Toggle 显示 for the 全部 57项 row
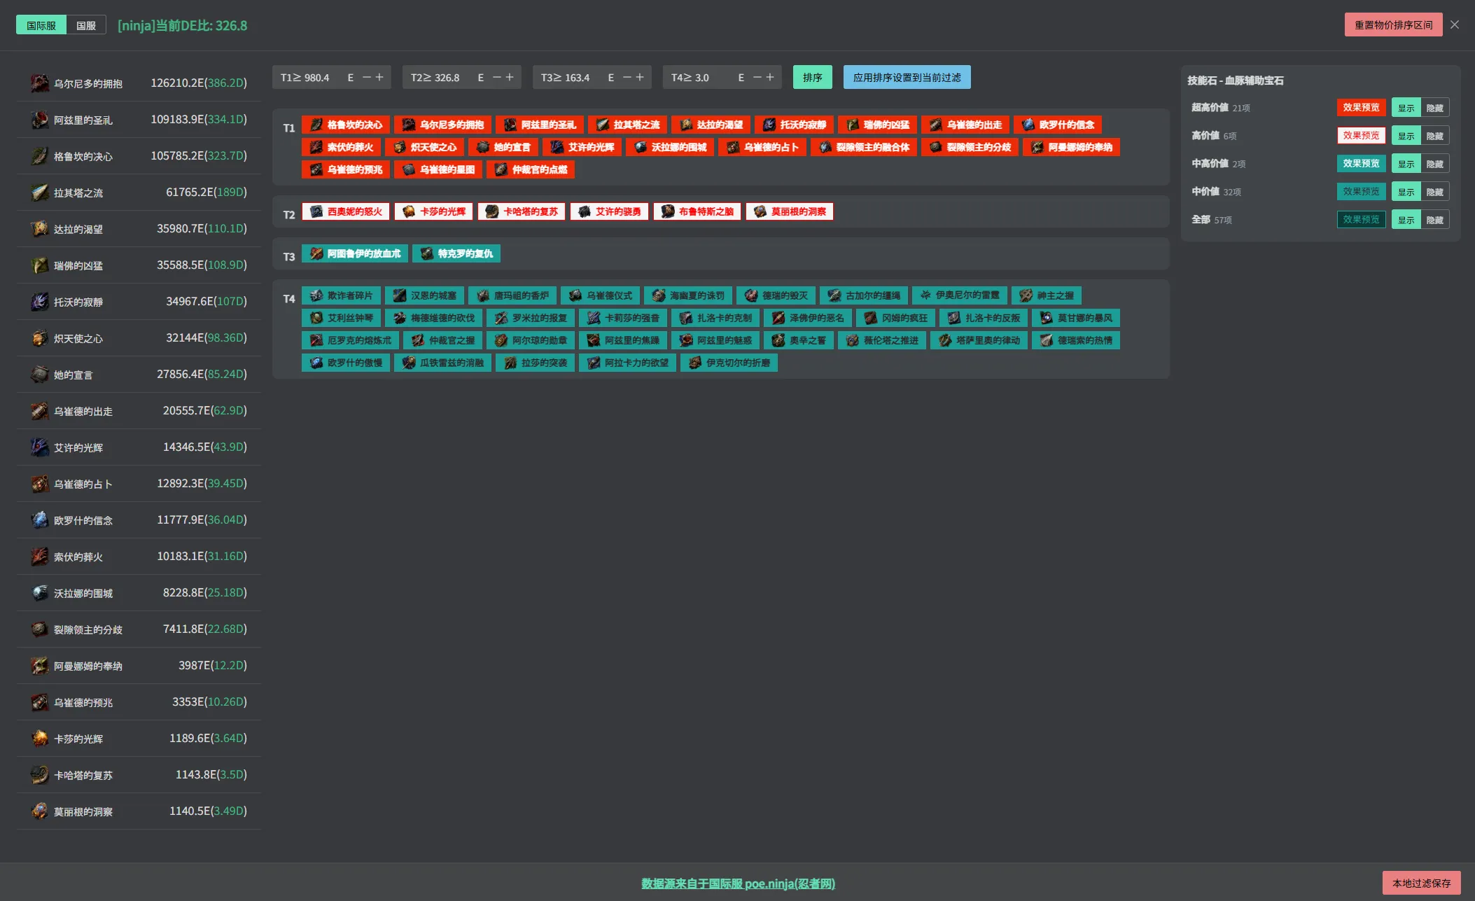The height and width of the screenshot is (901, 1475). pos(1406,220)
